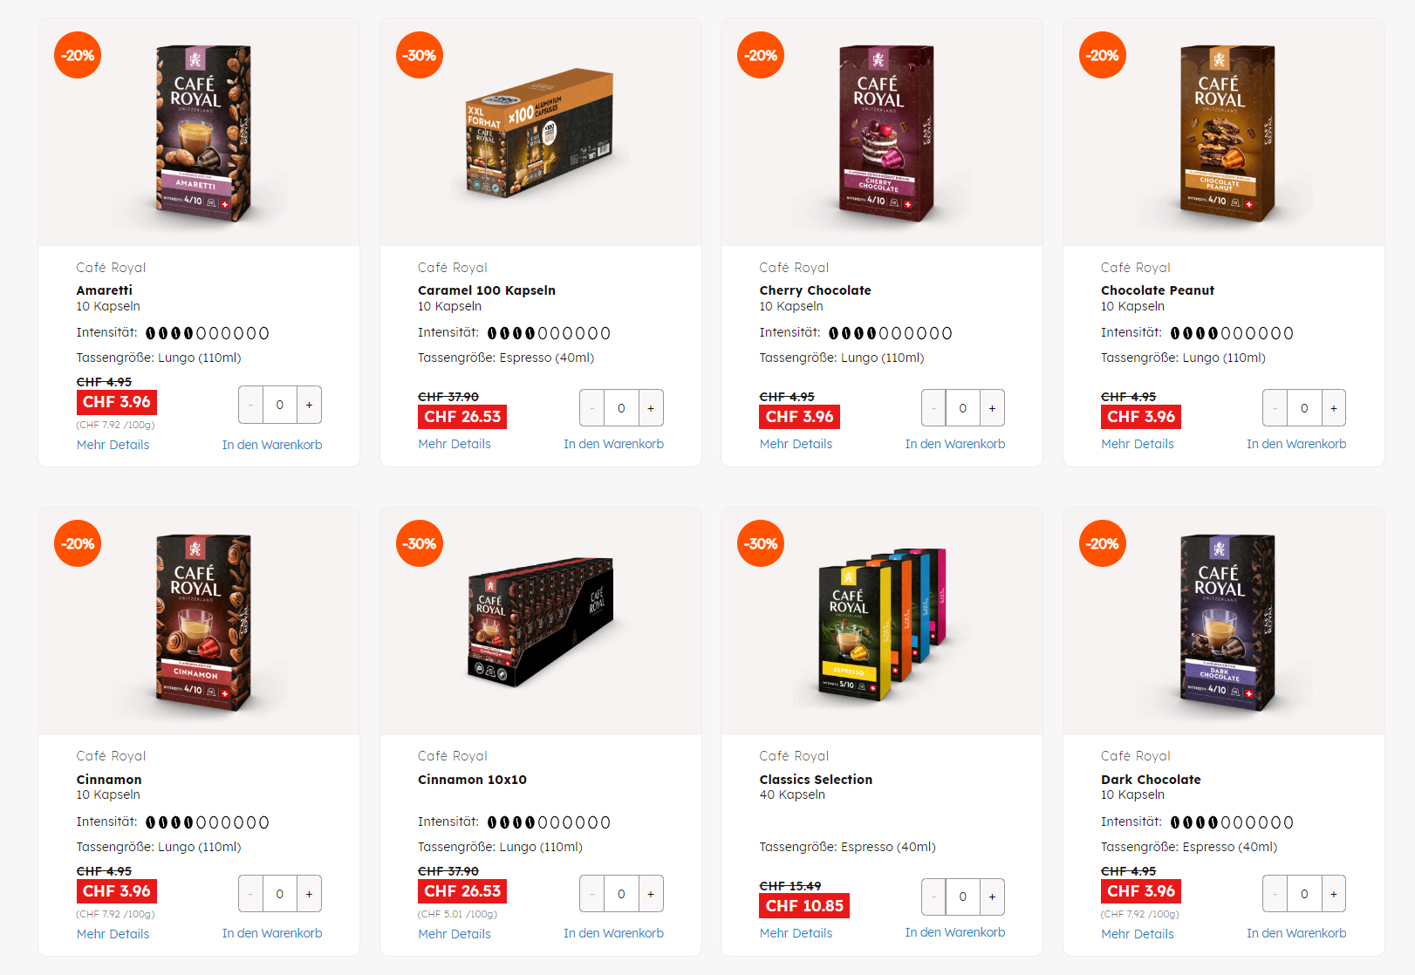Add Classics Selection to the Warenkorb
The width and height of the screenshot is (1415, 975).
point(955,932)
